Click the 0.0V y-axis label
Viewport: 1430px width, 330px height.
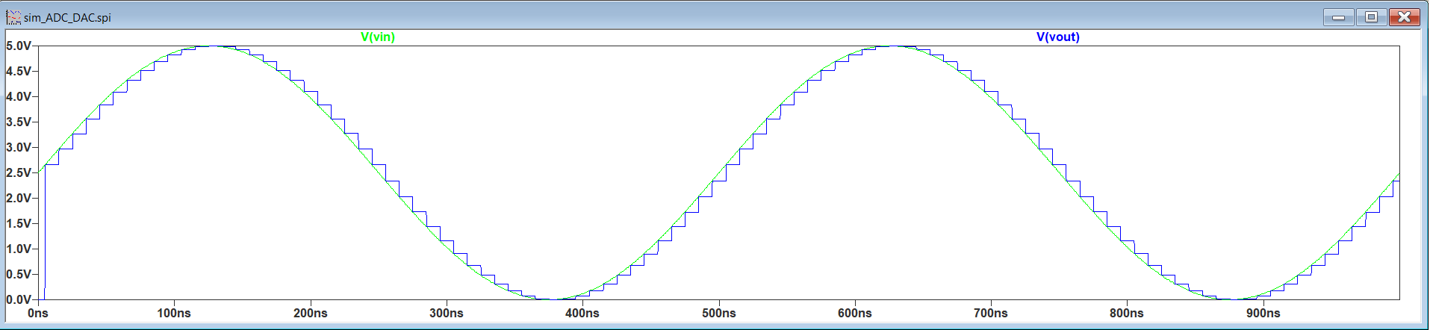tap(19, 300)
